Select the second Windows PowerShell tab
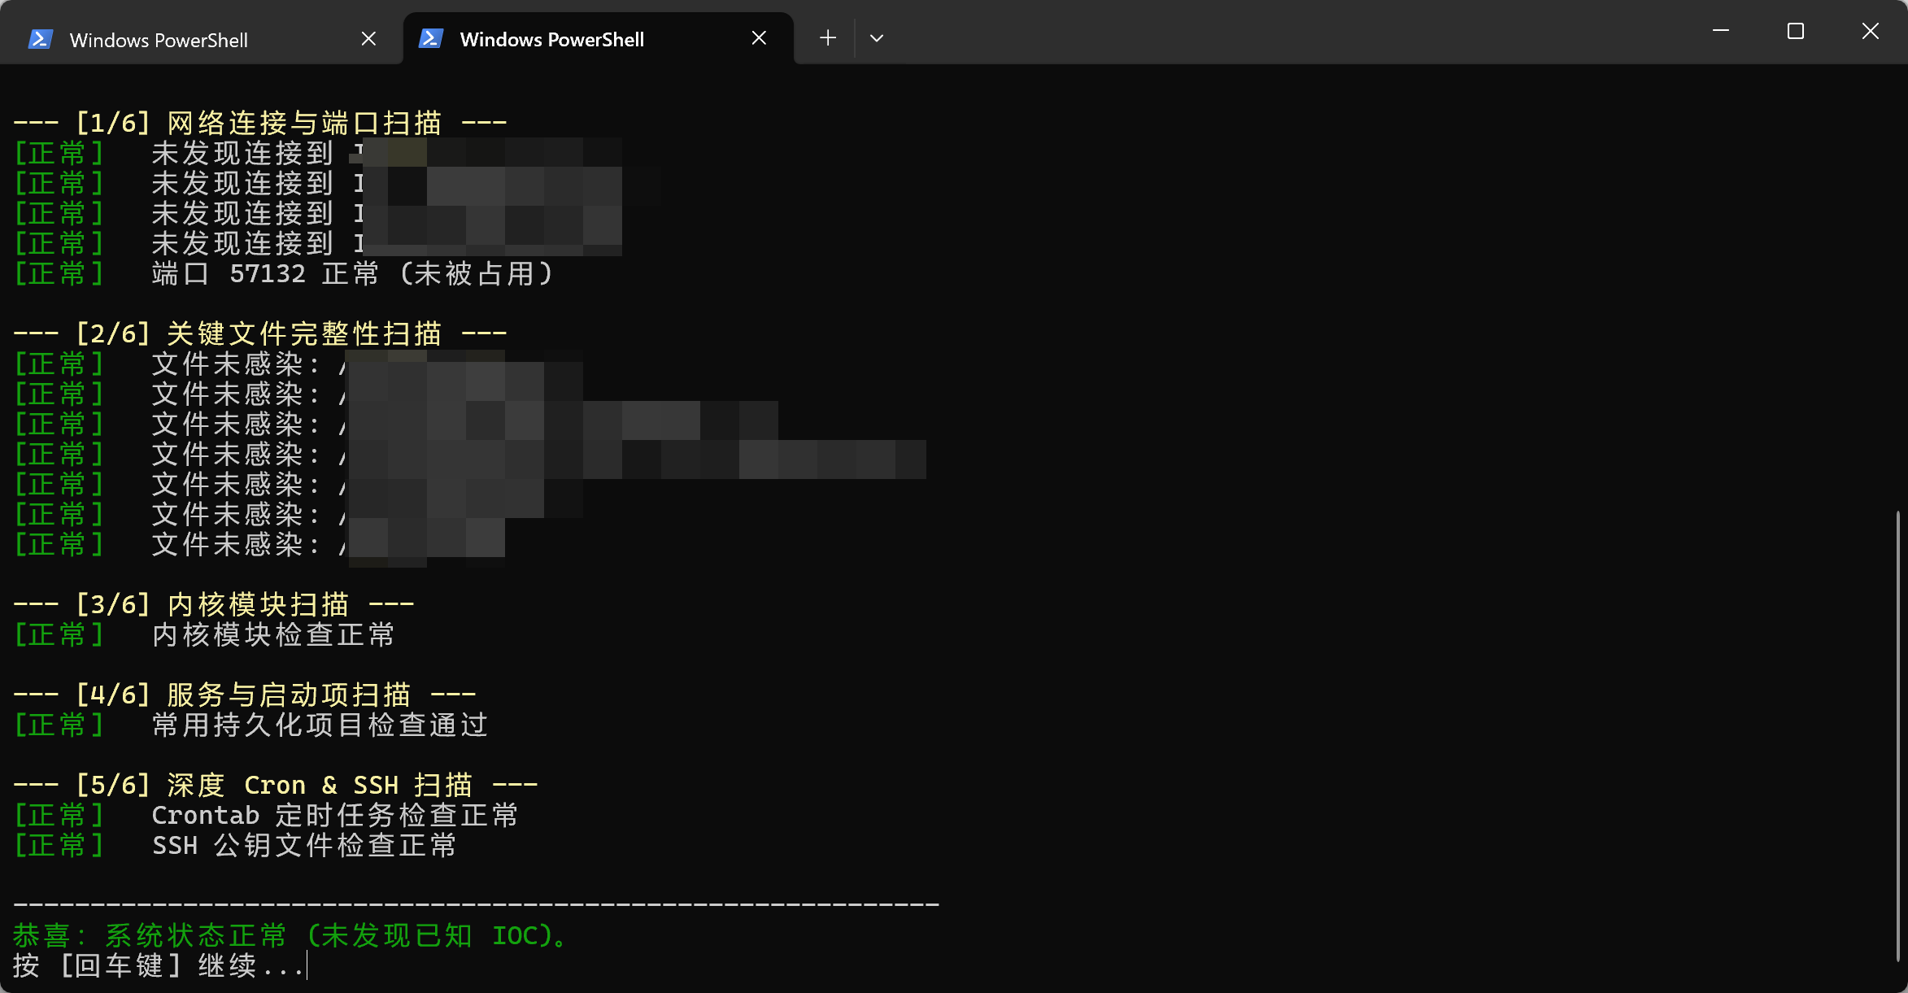The width and height of the screenshot is (1908, 993). 551,39
